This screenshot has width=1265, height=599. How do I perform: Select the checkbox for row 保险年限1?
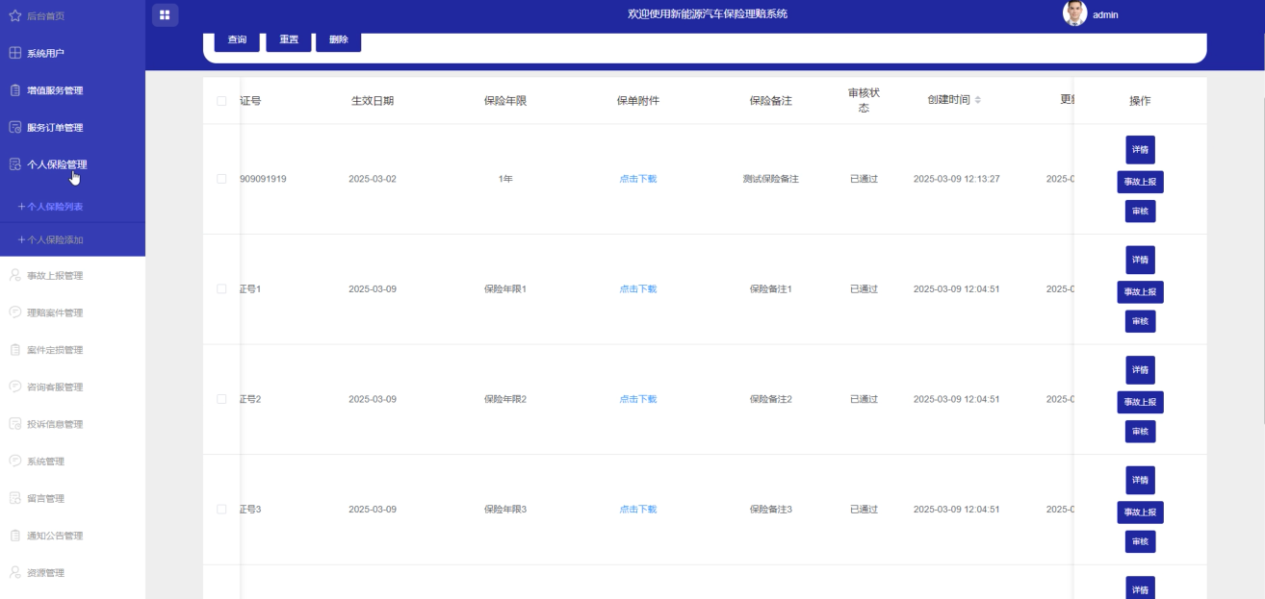click(221, 289)
